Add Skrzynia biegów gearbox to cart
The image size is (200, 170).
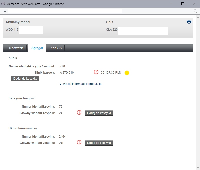click(99, 113)
